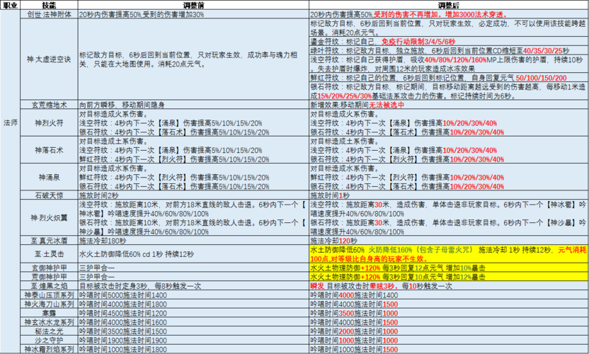The height and width of the screenshot is (354, 589).
Task: Click yellow cell with 每3秒回复12点元气
Action: click(449, 268)
